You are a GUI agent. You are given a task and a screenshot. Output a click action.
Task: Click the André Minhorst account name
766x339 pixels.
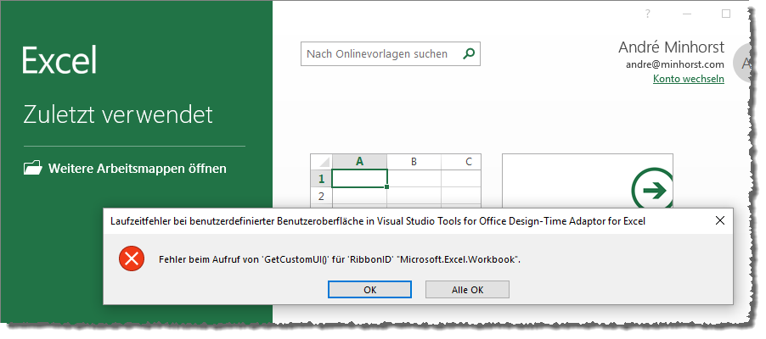point(671,47)
